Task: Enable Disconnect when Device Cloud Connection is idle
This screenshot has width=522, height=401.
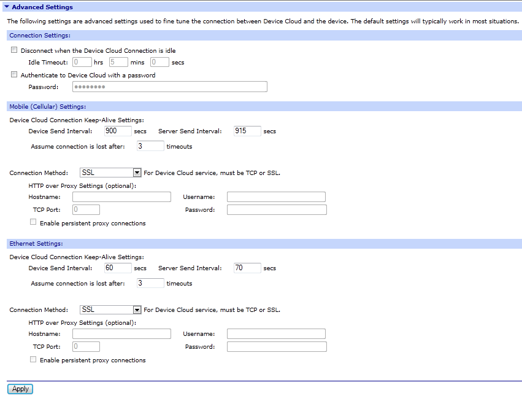Action: click(14, 50)
